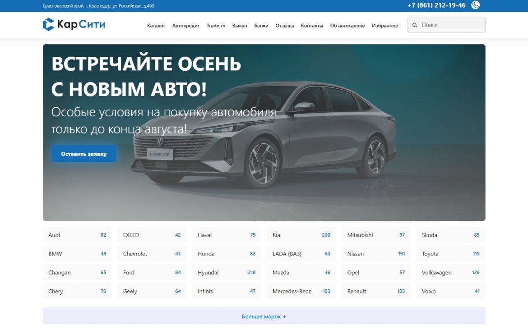528x329 pixels.
Task: Select the LADA (ВАЗ) brand
Action: tap(301, 254)
